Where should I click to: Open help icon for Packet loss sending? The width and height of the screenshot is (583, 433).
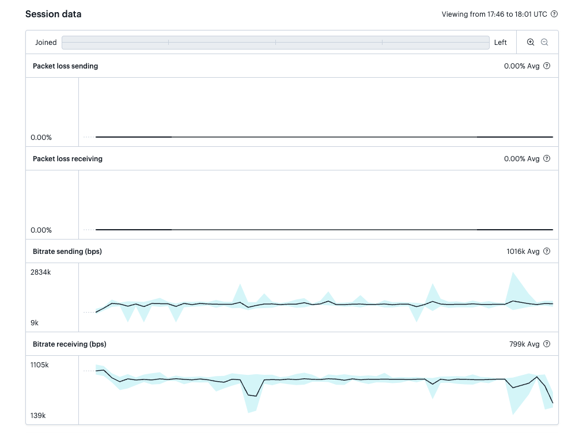(547, 66)
